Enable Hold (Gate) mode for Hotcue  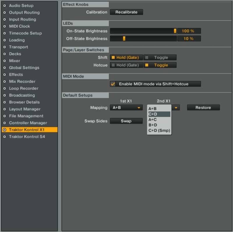(x=126, y=65)
